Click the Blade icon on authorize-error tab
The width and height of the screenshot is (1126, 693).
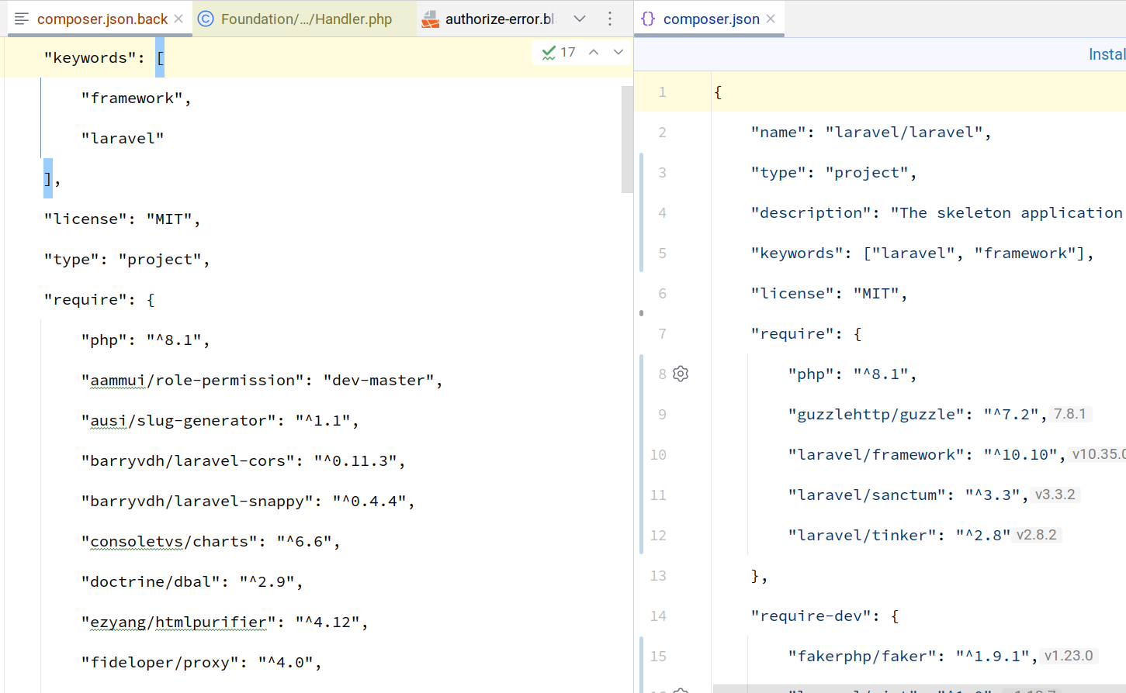point(430,19)
